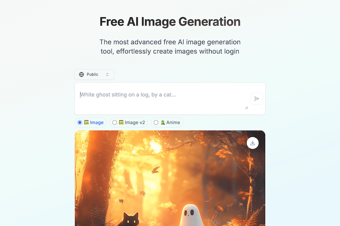Choose the Image v2 radio option
The height and width of the screenshot is (226, 340).
click(x=115, y=122)
